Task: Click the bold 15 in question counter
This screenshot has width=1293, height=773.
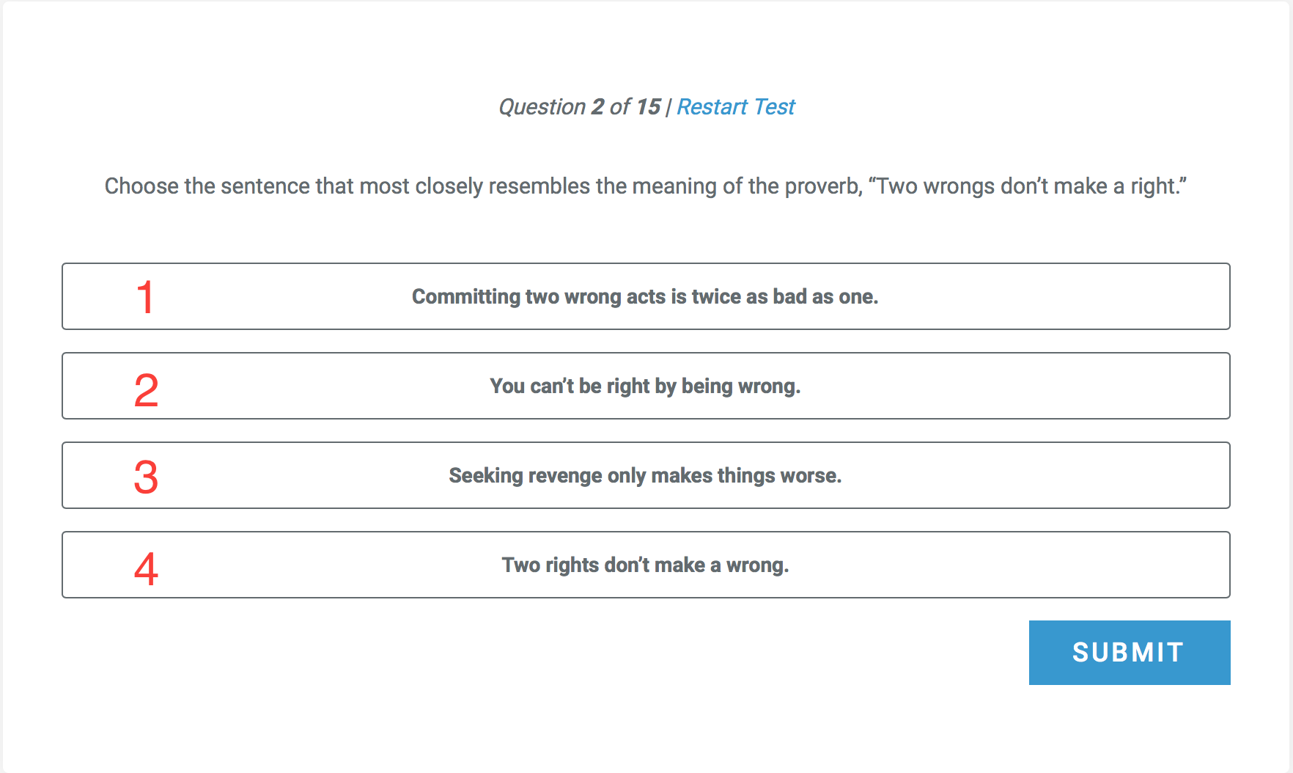Action: [x=648, y=107]
